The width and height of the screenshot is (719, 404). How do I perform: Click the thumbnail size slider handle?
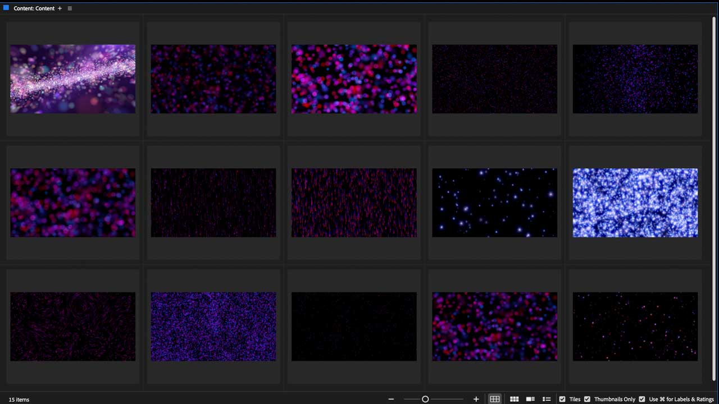tap(425, 399)
